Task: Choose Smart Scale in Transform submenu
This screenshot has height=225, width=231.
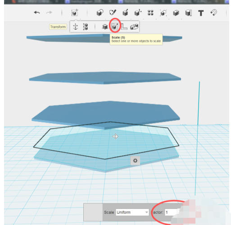Action: click(x=105, y=27)
